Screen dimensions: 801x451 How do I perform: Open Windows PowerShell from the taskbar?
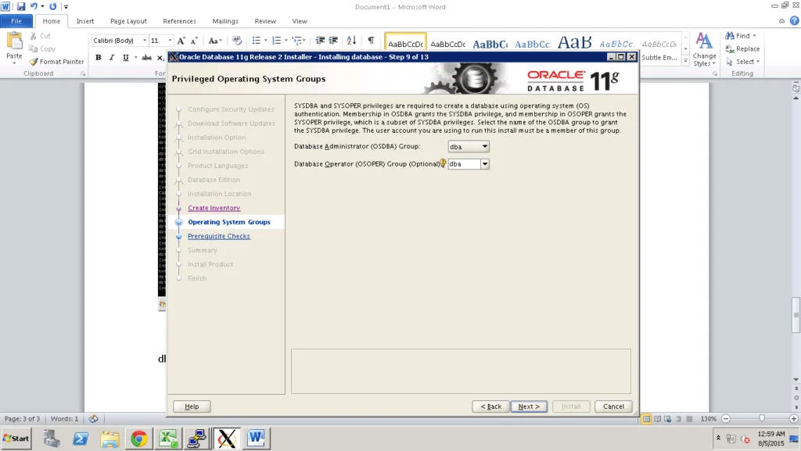(x=81, y=438)
